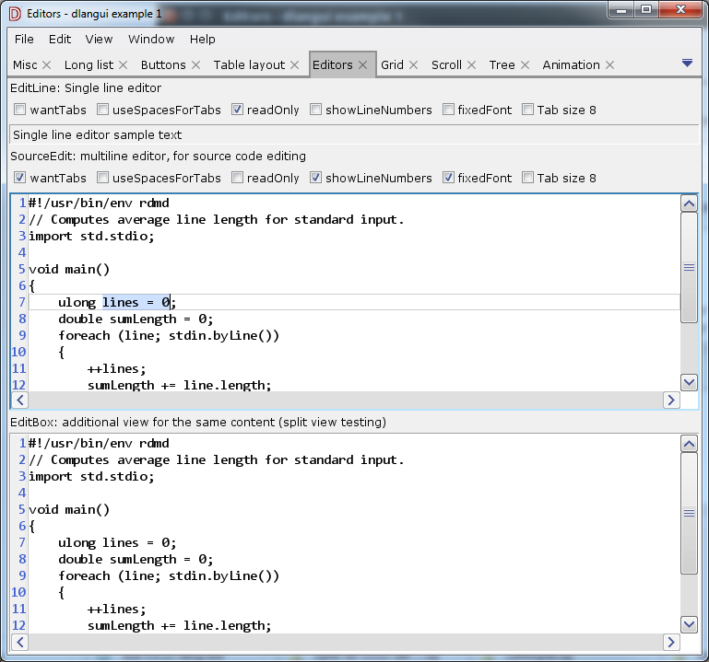Close the Grid tab with X icon
Image resolution: width=709 pixels, height=662 pixels.
413,65
